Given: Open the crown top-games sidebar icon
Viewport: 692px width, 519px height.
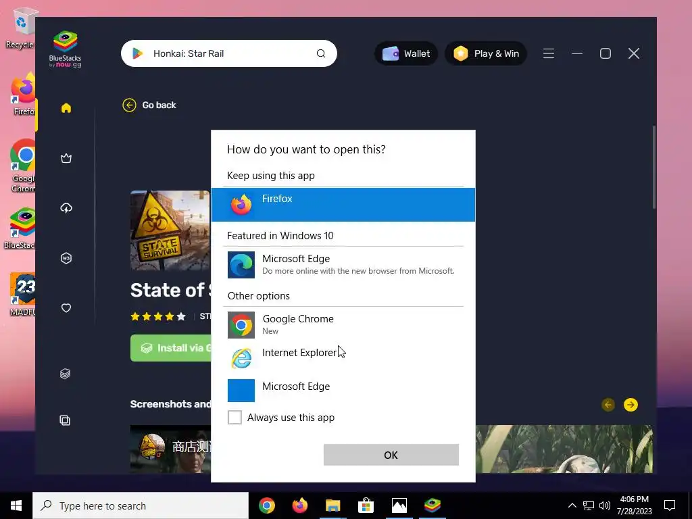Looking at the screenshot, I should (x=66, y=158).
